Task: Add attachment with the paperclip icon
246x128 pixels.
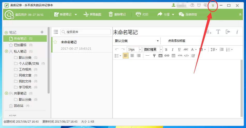Action: click(208, 32)
